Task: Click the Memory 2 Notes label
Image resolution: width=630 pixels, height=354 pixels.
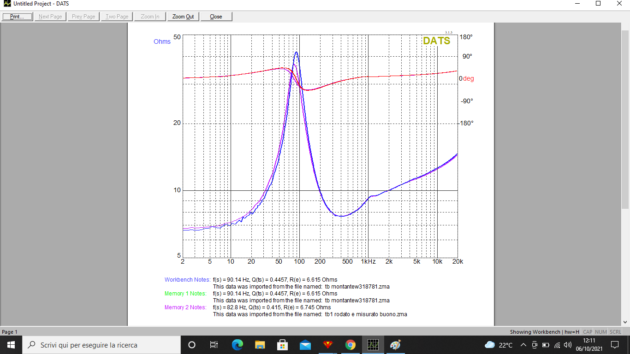Action: [x=185, y=307]
